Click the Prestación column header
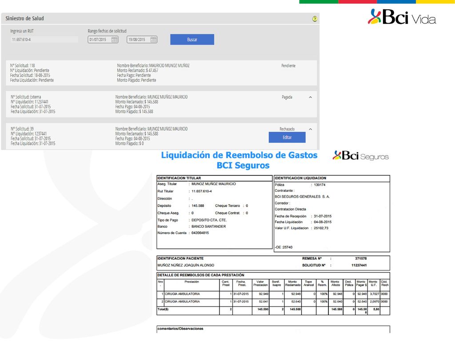 tap(192, 282)
